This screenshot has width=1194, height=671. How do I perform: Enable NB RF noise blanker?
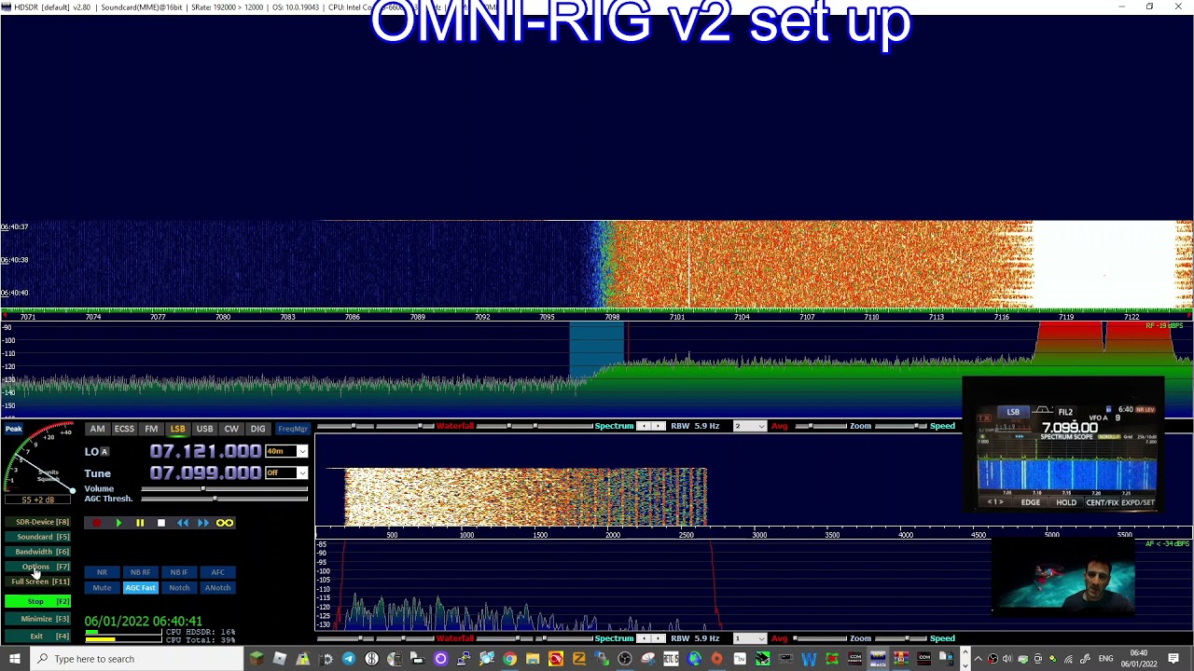[x=140, y=572]
